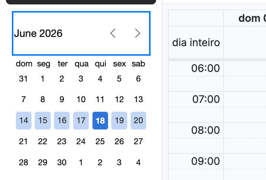Choose June 10 in the mini calendar
Screen dimensions: 266x180
coord(81,100)
